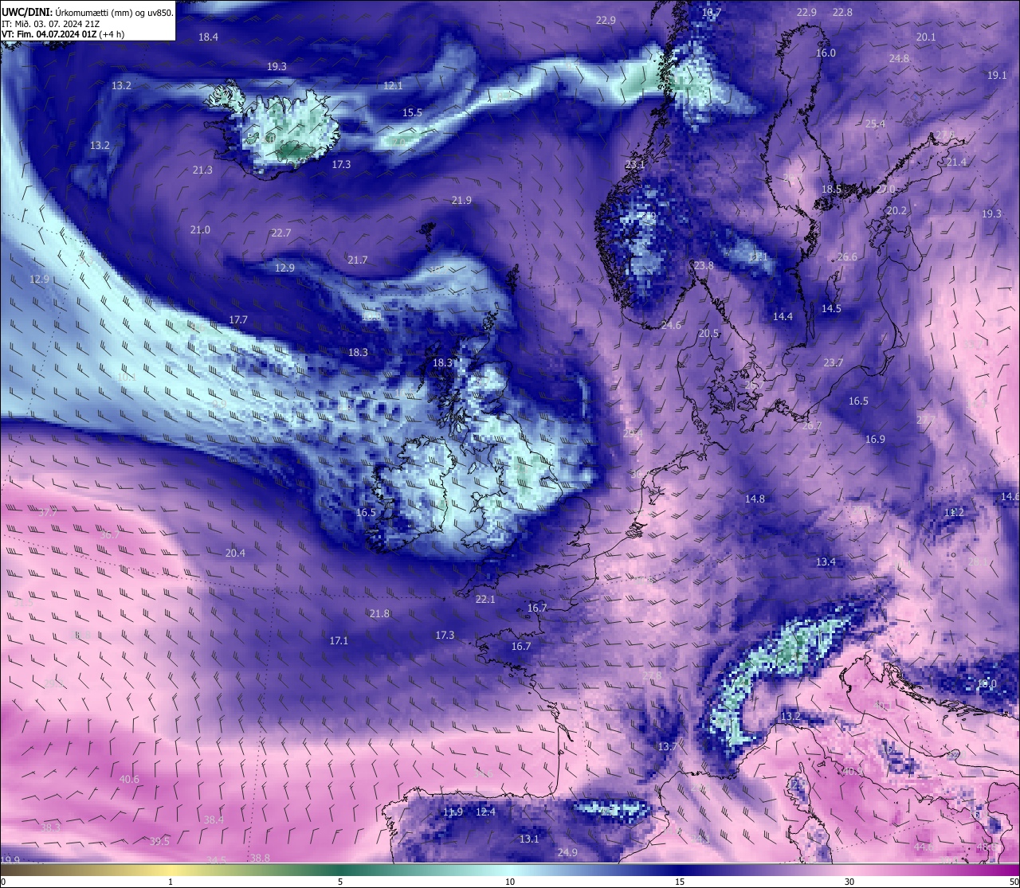Image resolution: width=1020 pixels, height=888 pixels.
Task: Click the 17.7 value on the map
Action: 238,319
